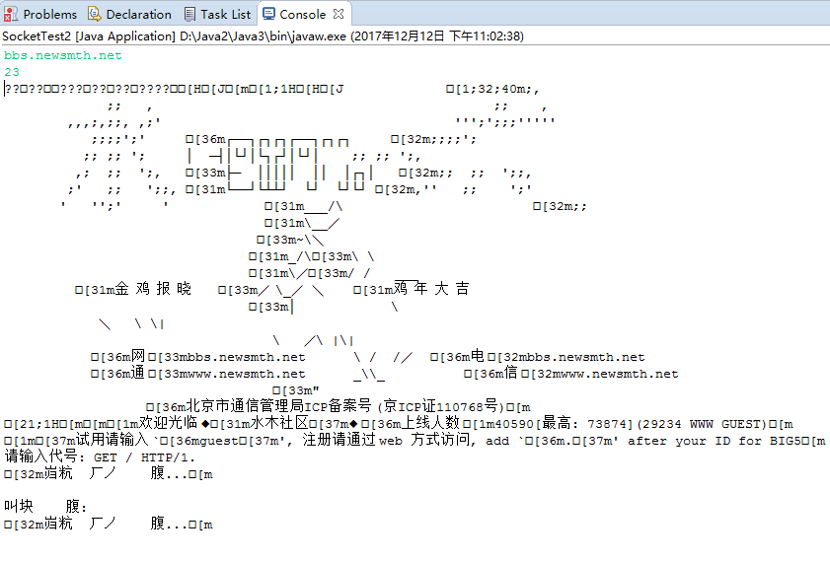
Task: Show the Task List tab
Action: point(225,14)
